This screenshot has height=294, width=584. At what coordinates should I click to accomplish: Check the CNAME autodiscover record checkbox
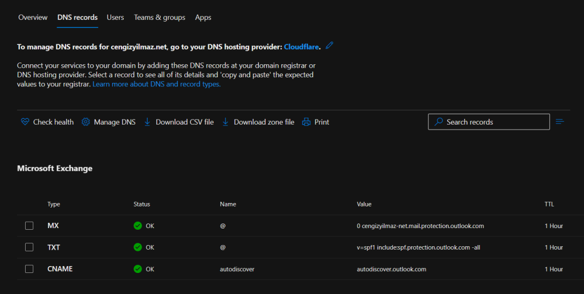[29, 269]
